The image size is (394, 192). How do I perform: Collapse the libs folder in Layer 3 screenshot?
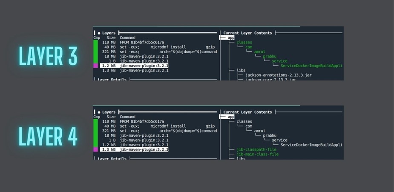click(x=241, y=70)
